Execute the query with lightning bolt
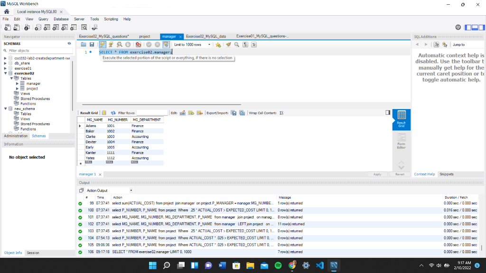Screen dimensions: 486x273 click(103, 45)
